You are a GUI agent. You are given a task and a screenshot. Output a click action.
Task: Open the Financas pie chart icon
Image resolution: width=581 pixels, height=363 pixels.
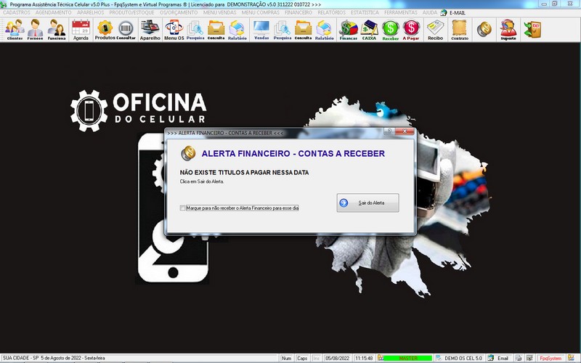[349, 30]
